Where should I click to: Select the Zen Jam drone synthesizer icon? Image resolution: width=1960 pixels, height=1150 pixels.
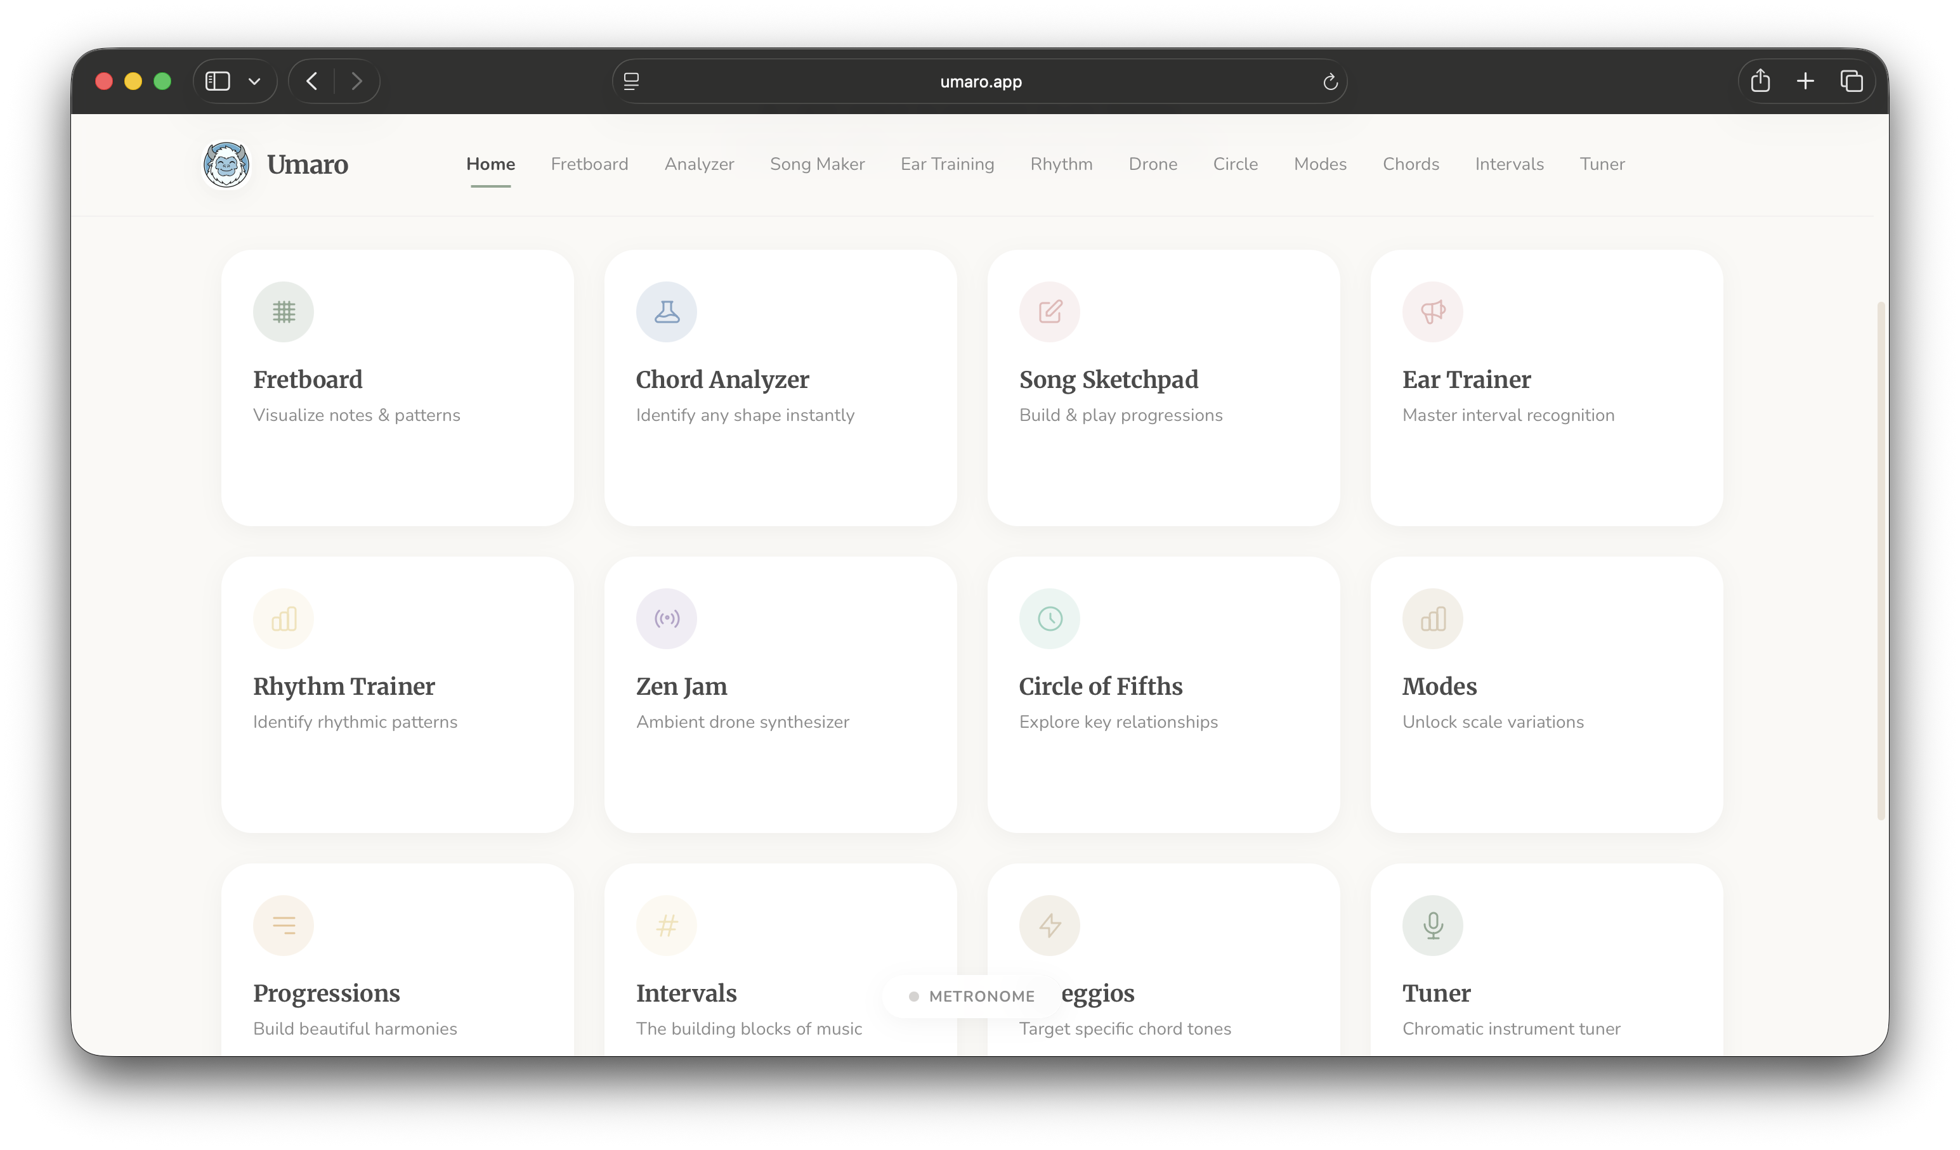[x=666, y=618]
